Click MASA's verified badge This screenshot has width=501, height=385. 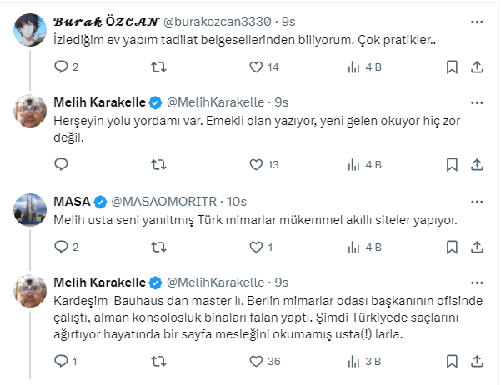(x=100, y=202)
